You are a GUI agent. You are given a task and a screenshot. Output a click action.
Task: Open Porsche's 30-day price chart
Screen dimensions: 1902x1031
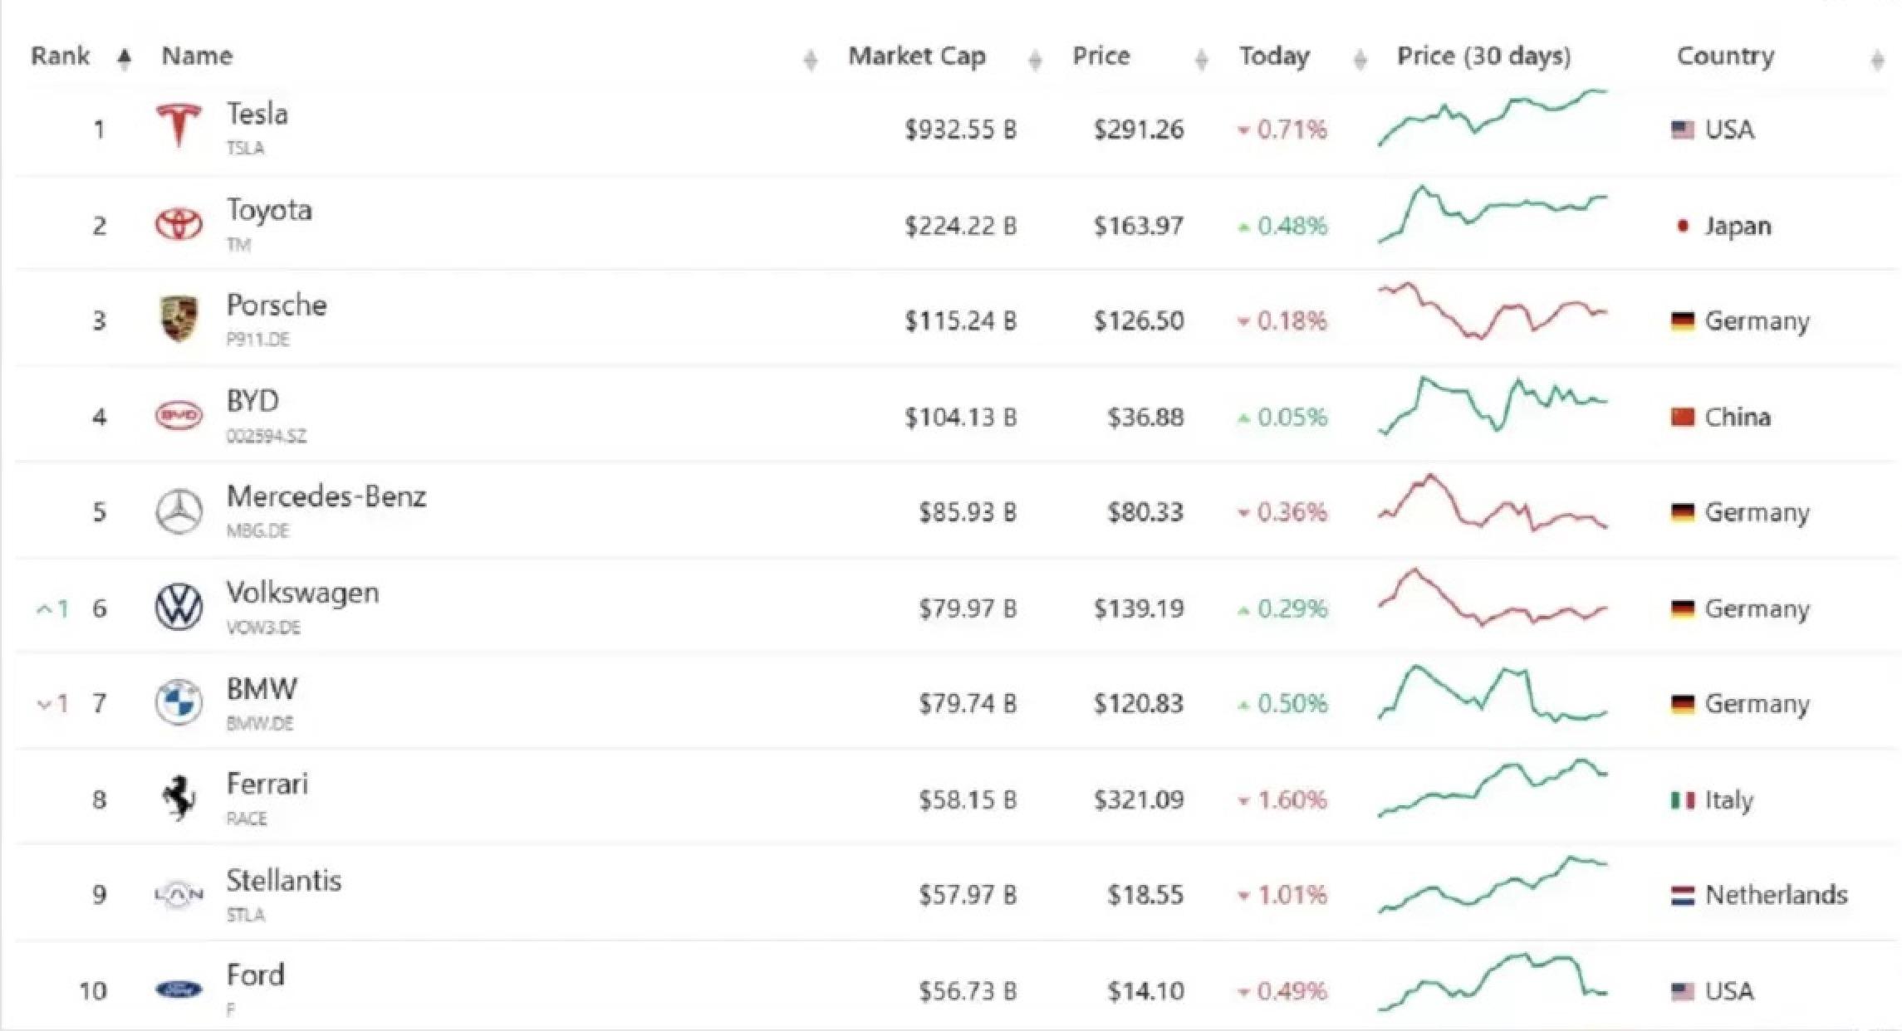[1493, 310]
